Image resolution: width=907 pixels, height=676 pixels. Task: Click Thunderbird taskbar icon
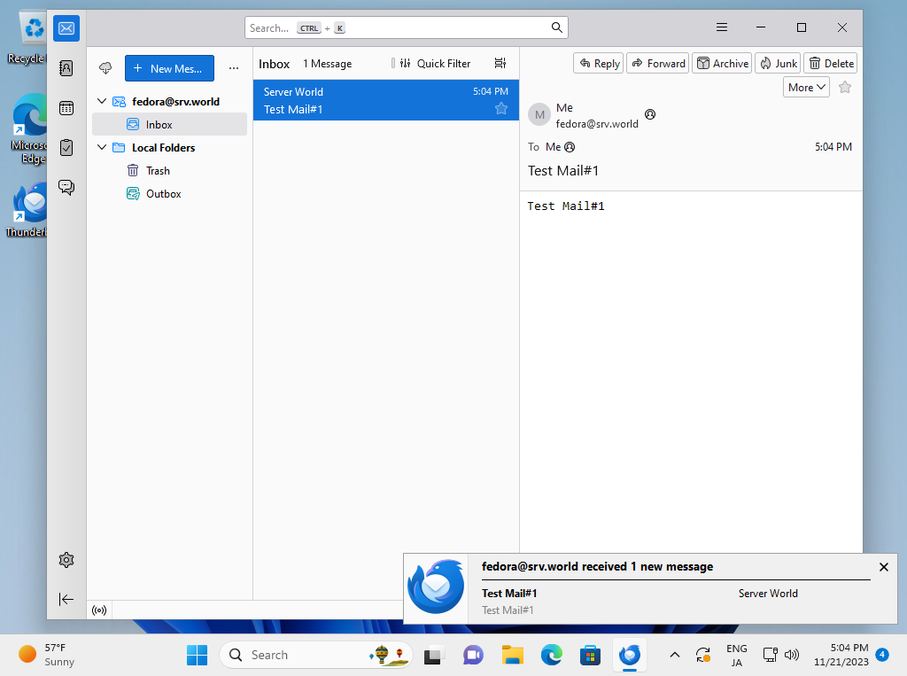[x=630, y=655]
